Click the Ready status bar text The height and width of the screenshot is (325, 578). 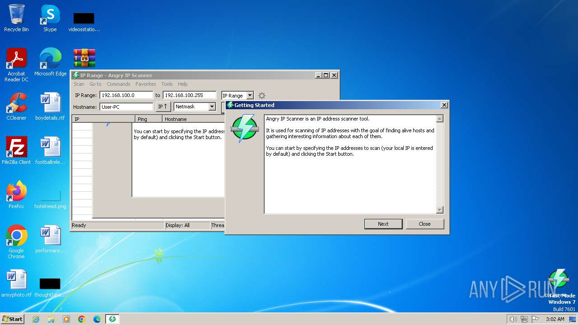[x=79, y=225]
